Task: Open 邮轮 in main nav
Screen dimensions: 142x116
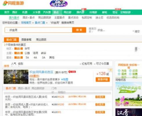Action: tap(105, 12)
